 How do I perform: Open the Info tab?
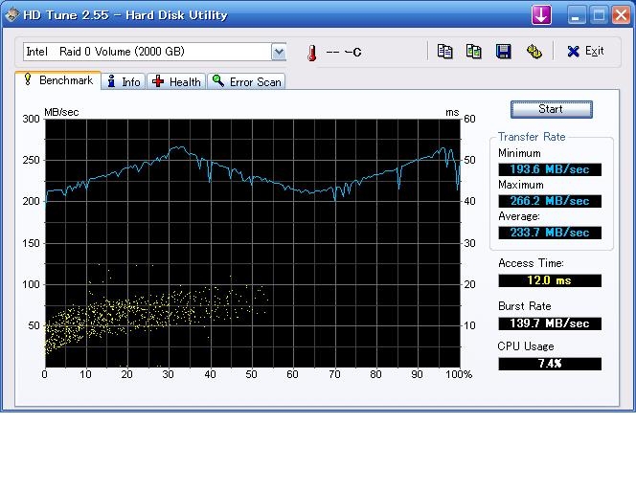click(x=124, y=82)
